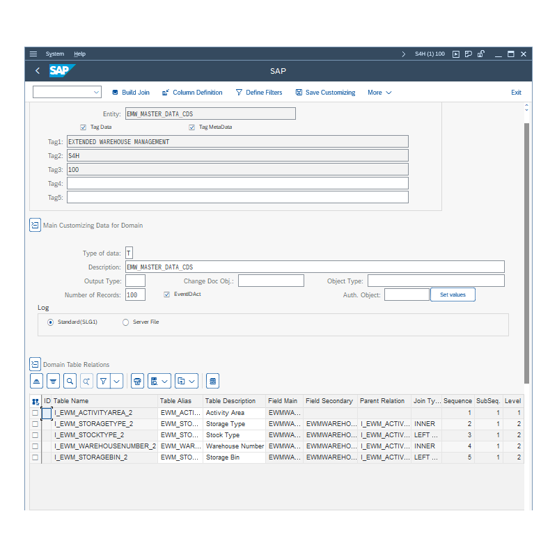
Task: Uncheck the Tag MetaData checkbox
Action: [x=191, y=127]
